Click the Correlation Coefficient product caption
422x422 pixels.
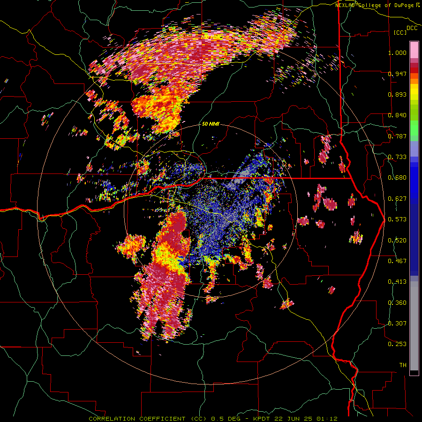[x=213, y=419]
